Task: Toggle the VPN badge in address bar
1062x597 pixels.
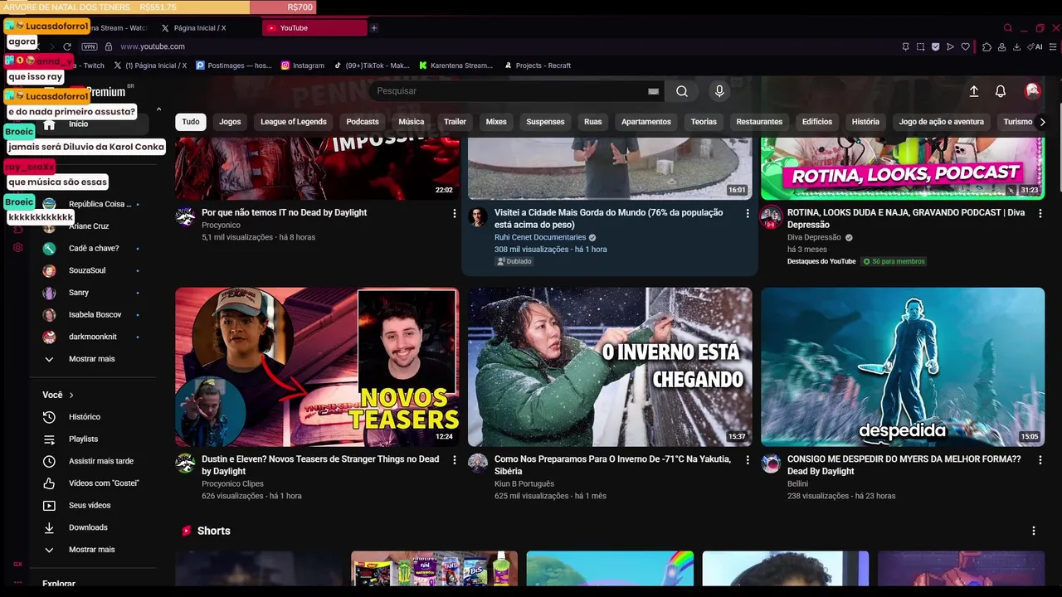Action: coord(90,46)
